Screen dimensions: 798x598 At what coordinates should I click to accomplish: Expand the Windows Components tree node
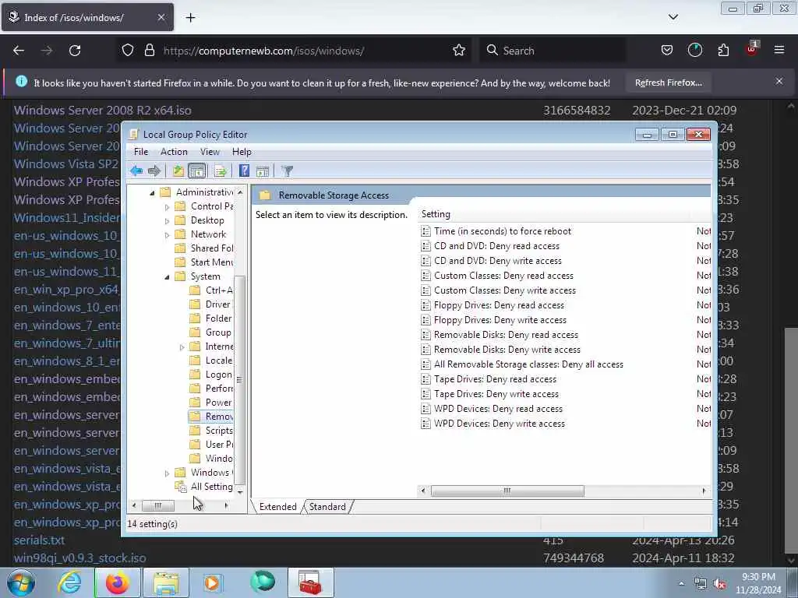(x=167, y=473)
